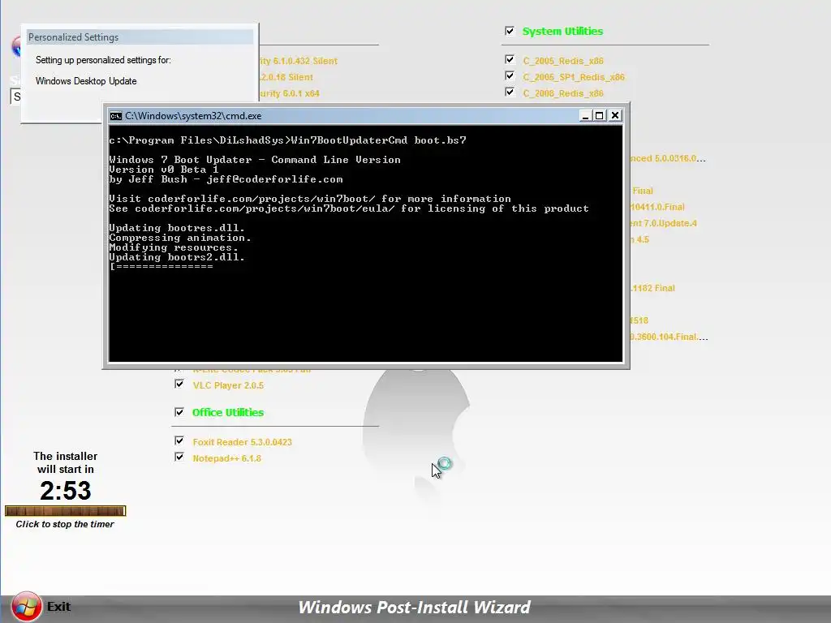Click 'Windows Desktop Update' text in dialog

86,81
